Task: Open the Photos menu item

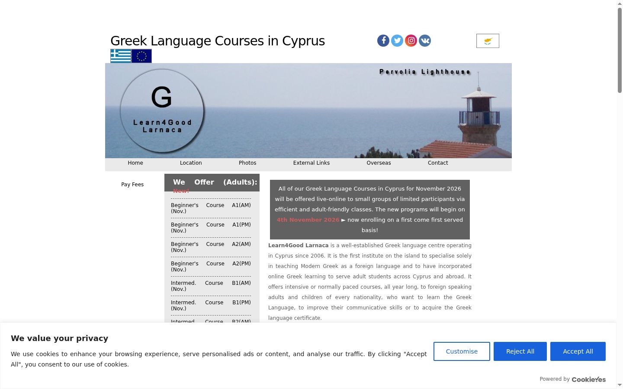Action: click(x=247, y=163)
